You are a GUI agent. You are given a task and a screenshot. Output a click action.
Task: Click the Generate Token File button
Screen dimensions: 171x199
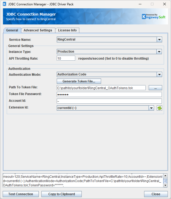tap(79, 81)
